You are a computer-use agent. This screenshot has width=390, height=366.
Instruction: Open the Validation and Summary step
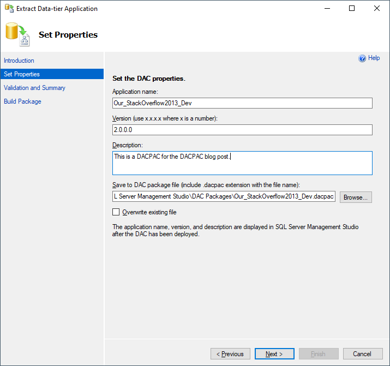(34, 88)
